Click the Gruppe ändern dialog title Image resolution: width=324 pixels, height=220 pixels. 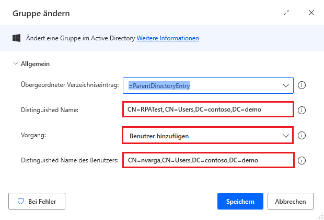[41, 14]
